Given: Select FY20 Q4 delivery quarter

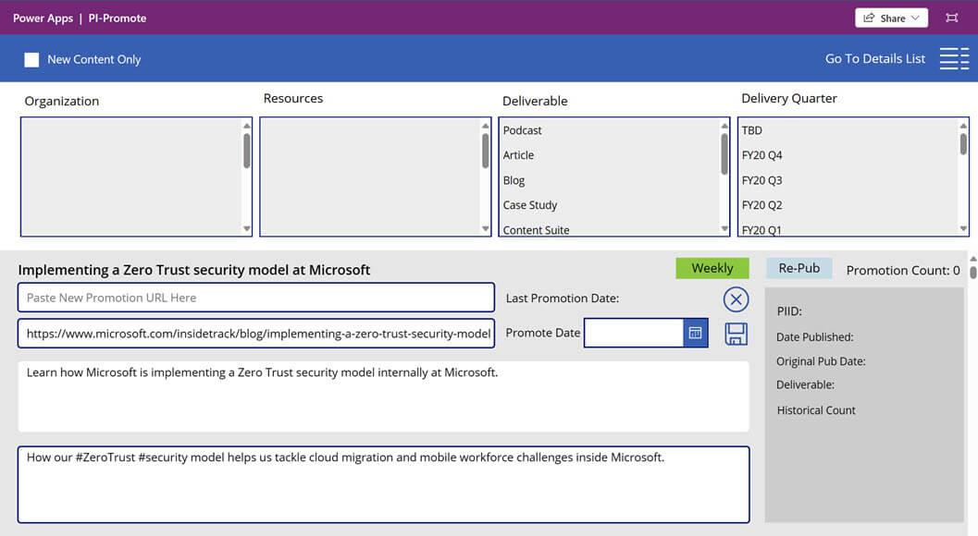Looking at the screenshot, I should 761,155.
